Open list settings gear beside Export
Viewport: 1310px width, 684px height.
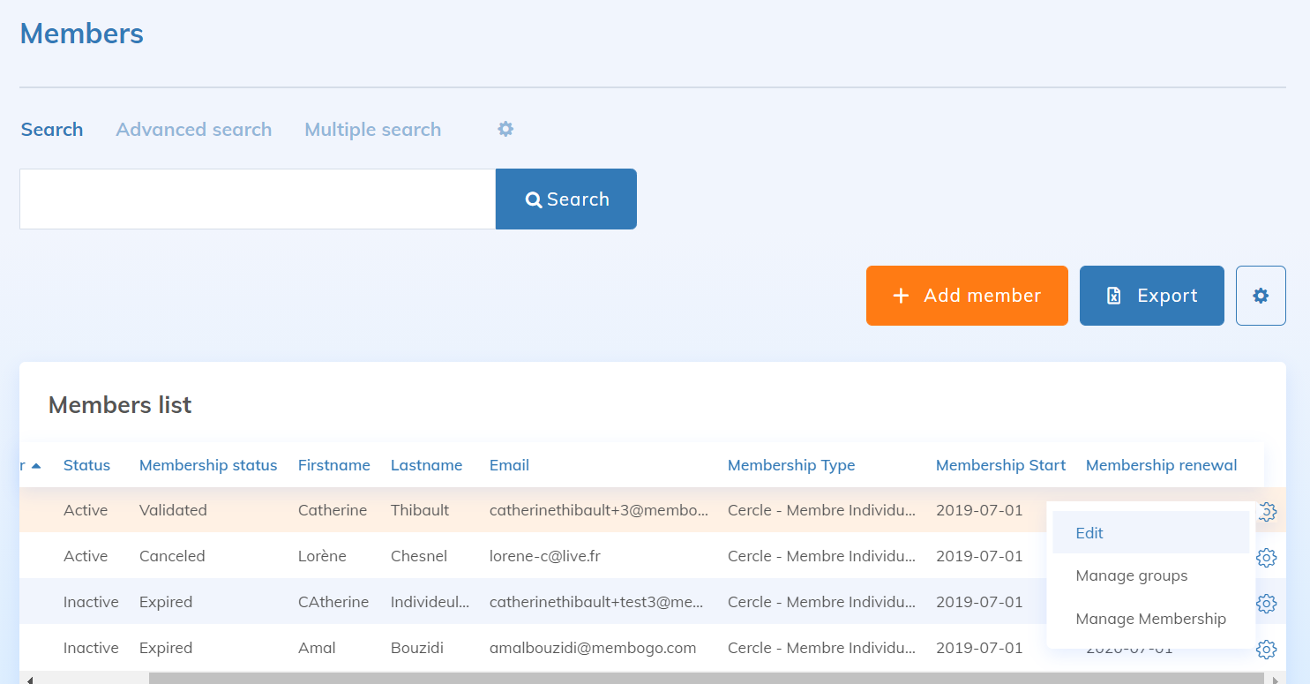click(x=1261, y=296)
